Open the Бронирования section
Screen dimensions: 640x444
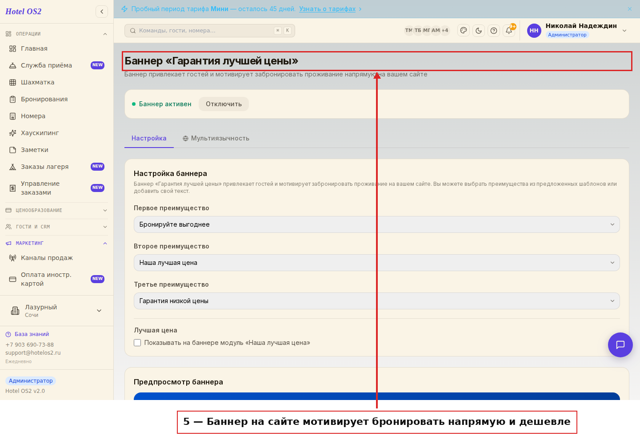(x=56, y=99)
